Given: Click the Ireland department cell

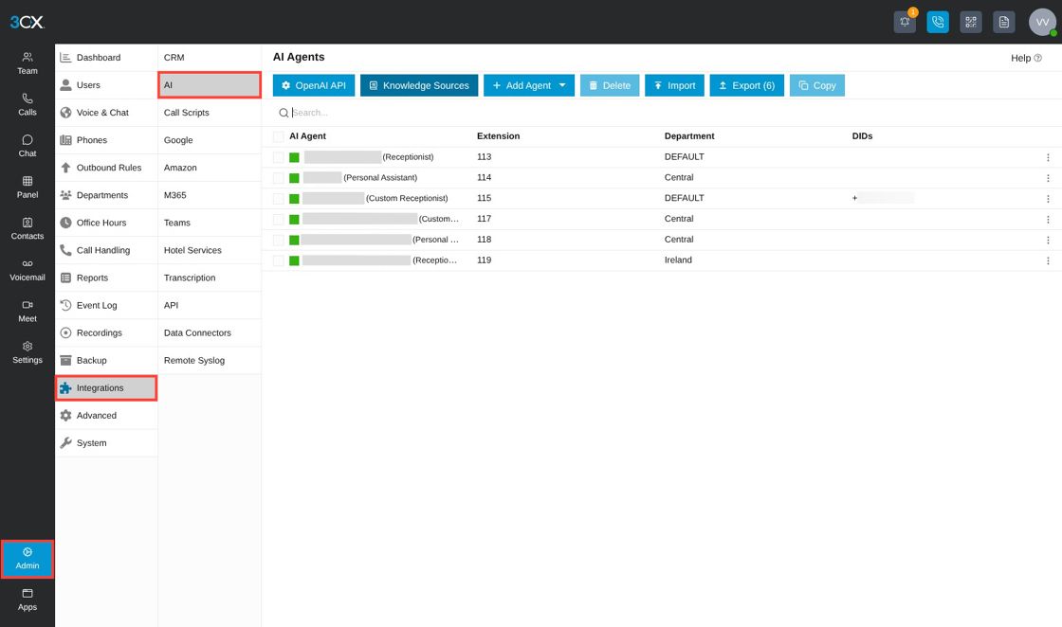Looking at the screenshot, I should (x=678, y=260).
